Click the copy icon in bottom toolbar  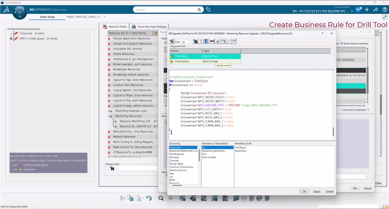[130, 198]
